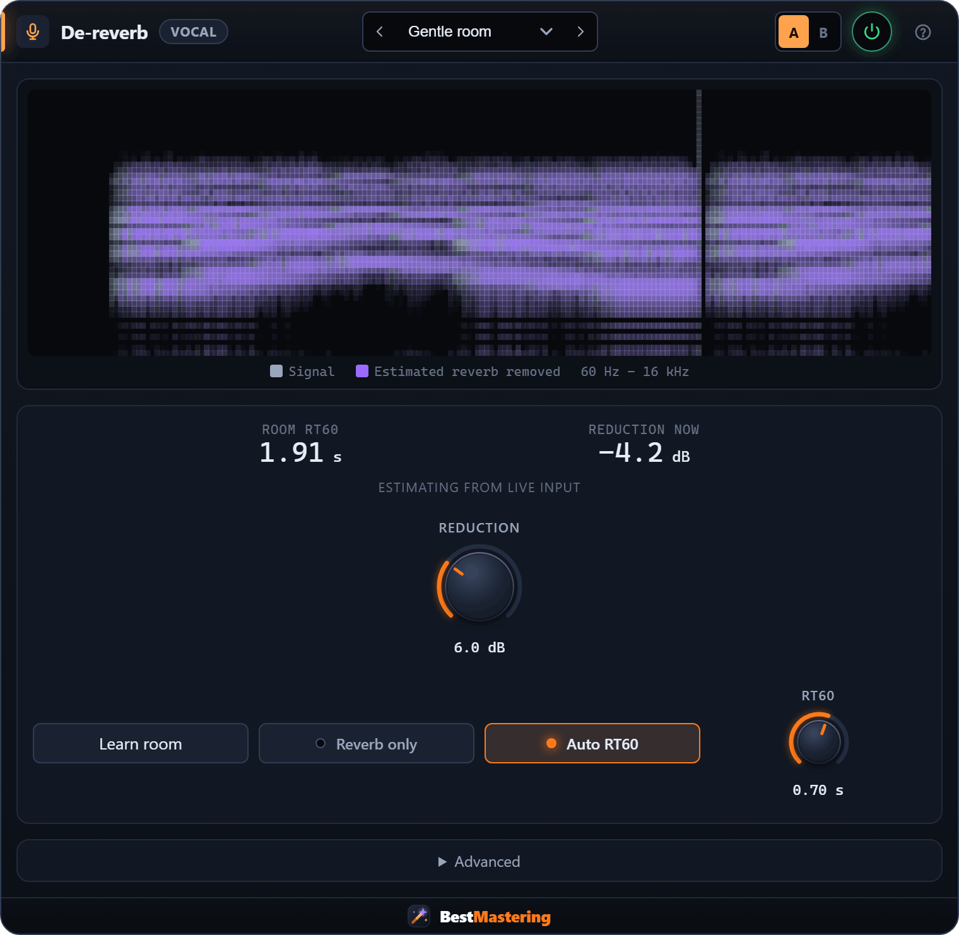The width and height of the screenshot is (959, 935).
Task: Click the microphone icon beside De-reverb
Action: (x=33, y=32)
